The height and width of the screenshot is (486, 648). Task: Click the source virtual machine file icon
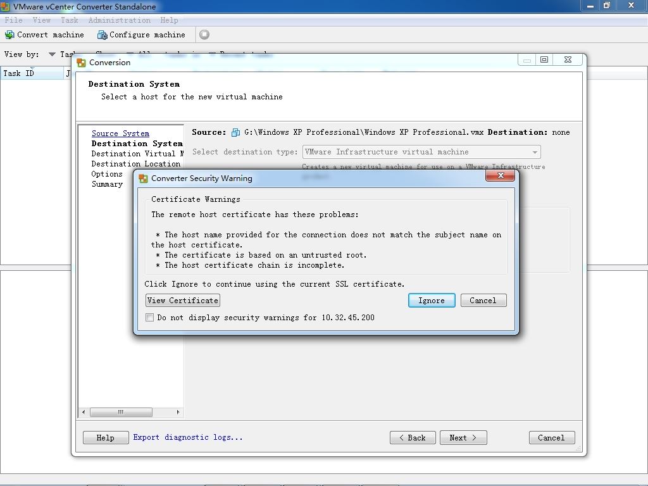pos(235,133)
